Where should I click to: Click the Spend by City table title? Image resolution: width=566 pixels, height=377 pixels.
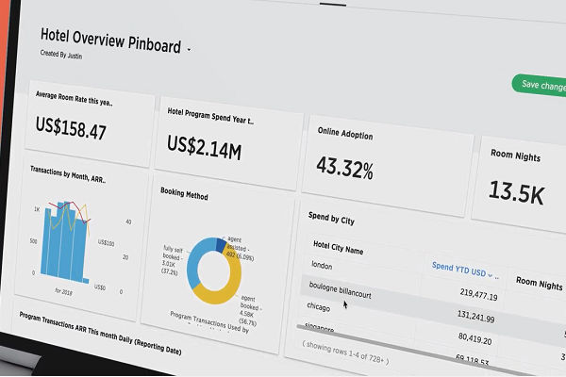331,219
